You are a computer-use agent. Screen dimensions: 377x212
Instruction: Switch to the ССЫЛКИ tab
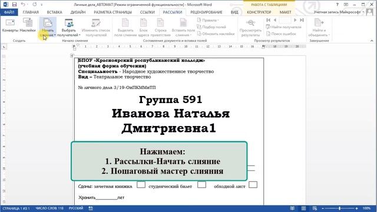147,12
